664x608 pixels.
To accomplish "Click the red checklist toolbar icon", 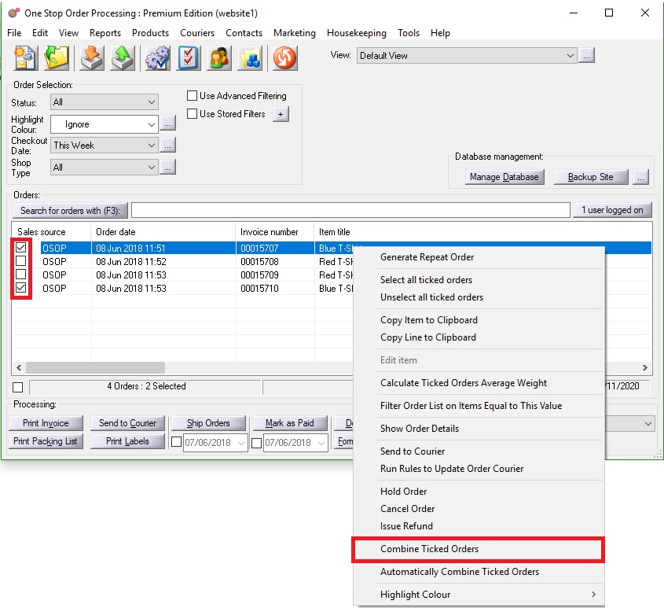I will point(189,57).
